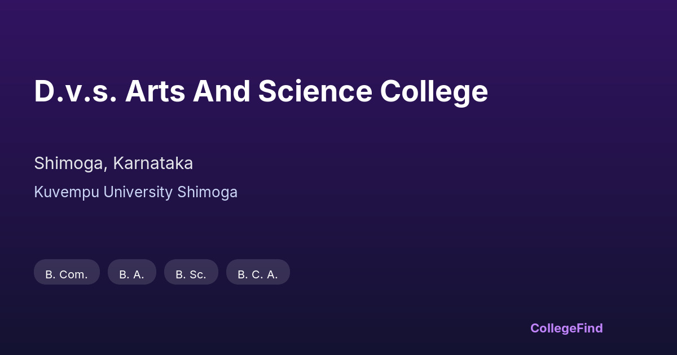Click 'College' in the main heading
The width and height of the screenshot is (677, 355).
(x=434, y=91)
